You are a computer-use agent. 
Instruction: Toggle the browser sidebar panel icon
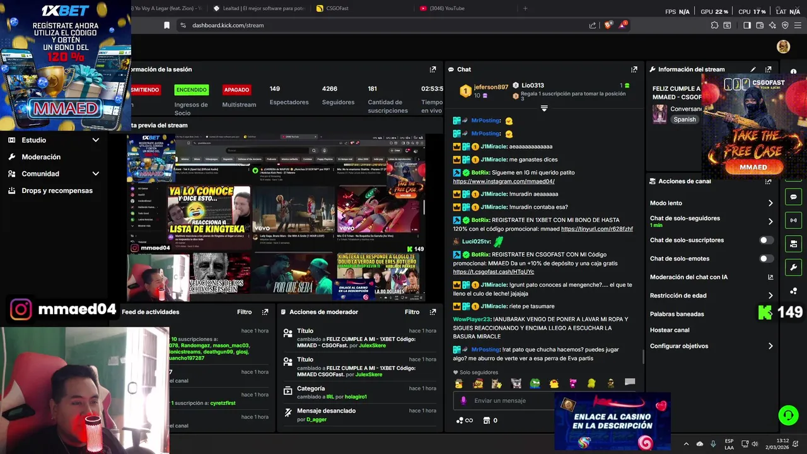click(x=747, y=25)
